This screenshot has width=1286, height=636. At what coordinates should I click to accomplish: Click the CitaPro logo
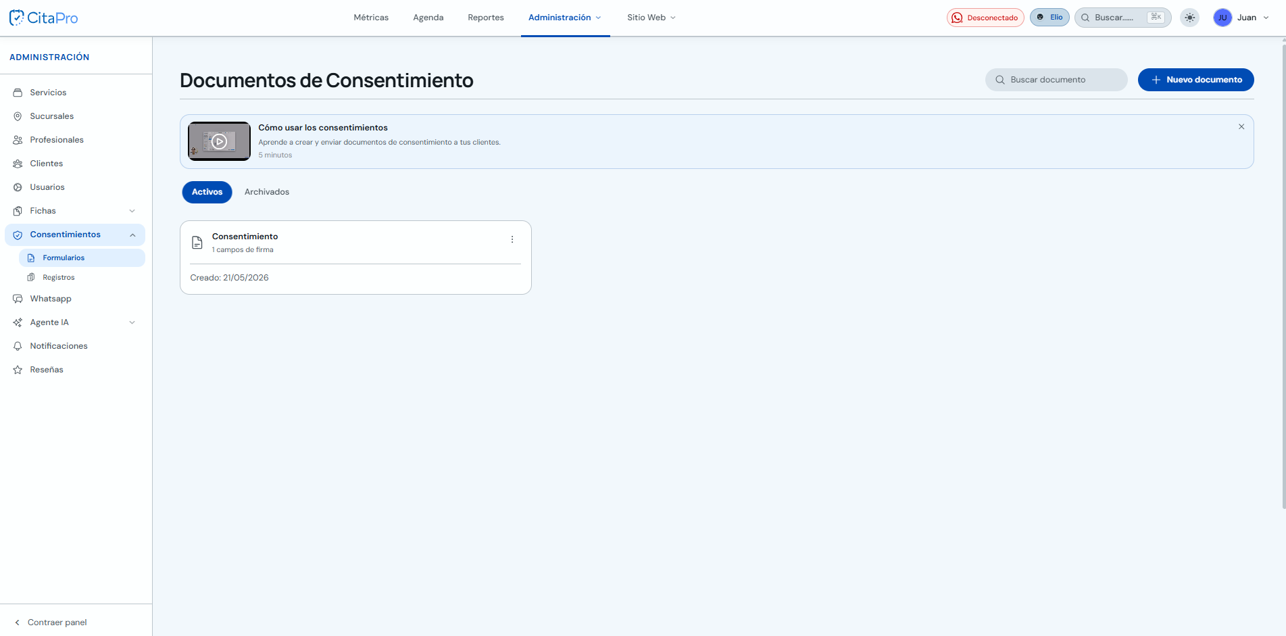44,18
